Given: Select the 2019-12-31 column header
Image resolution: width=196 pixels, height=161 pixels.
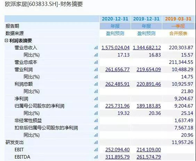Looking at the screenshot, I should tap(146, 19).
